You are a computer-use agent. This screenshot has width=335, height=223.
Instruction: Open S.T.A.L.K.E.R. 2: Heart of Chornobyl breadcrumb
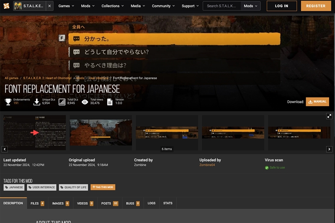point(47,78)
